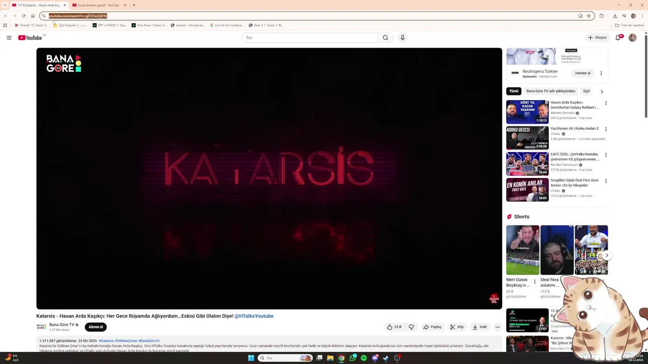Click the Klip button
The height and width of the screenshot is (364, 648).
click(x=457, y=327)
